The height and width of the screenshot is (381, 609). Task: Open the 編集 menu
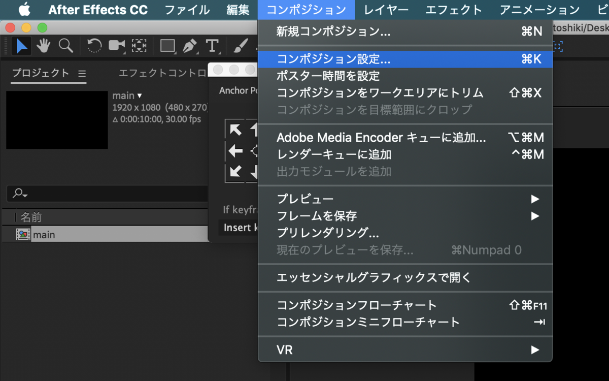(x=238, y=10)
